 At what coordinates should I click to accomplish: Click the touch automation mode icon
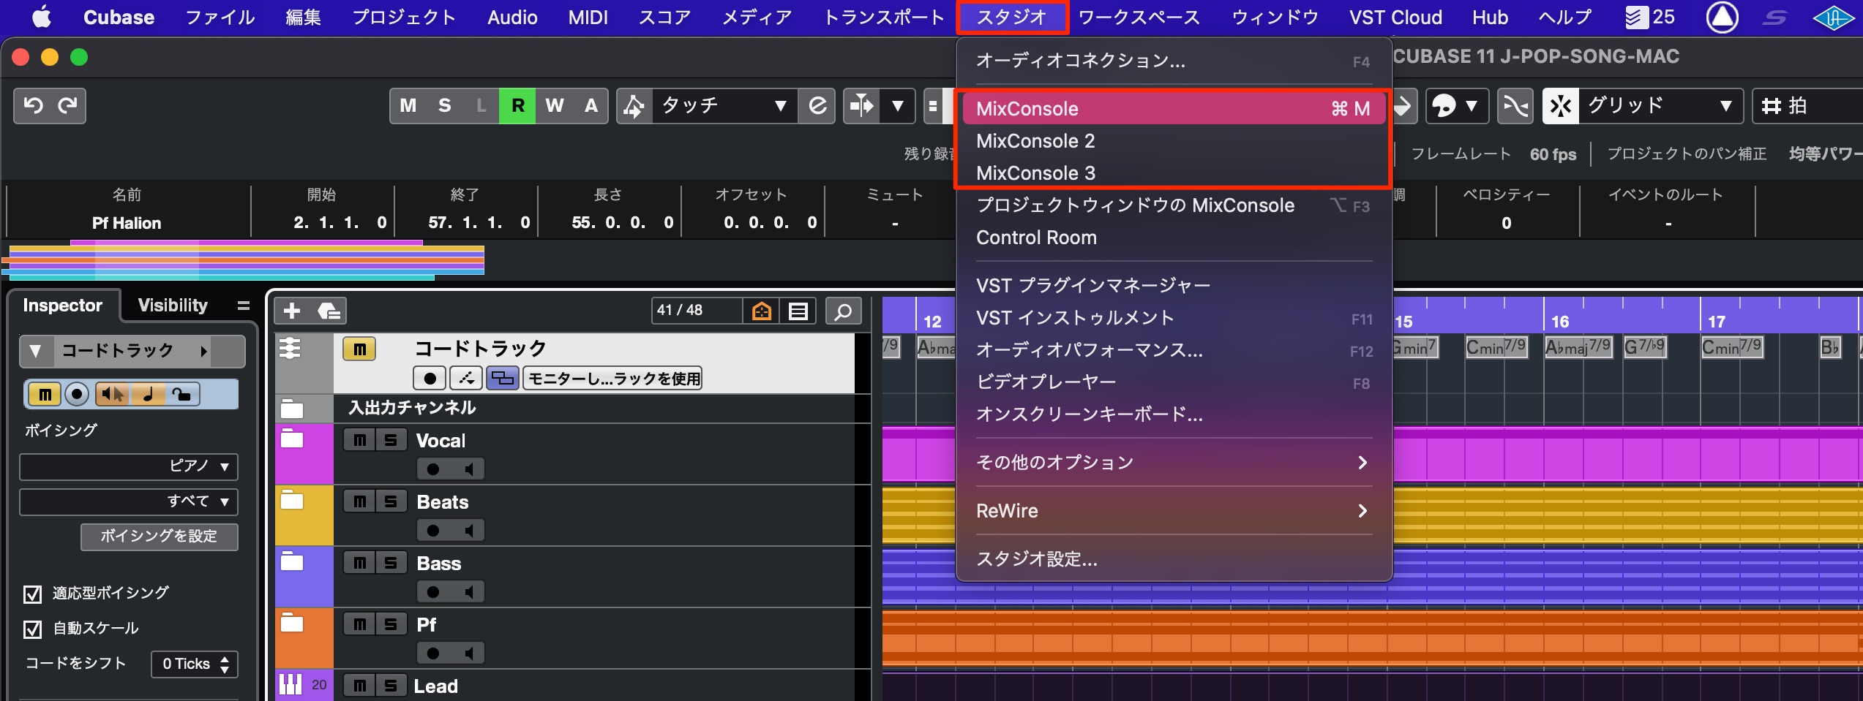634,106
